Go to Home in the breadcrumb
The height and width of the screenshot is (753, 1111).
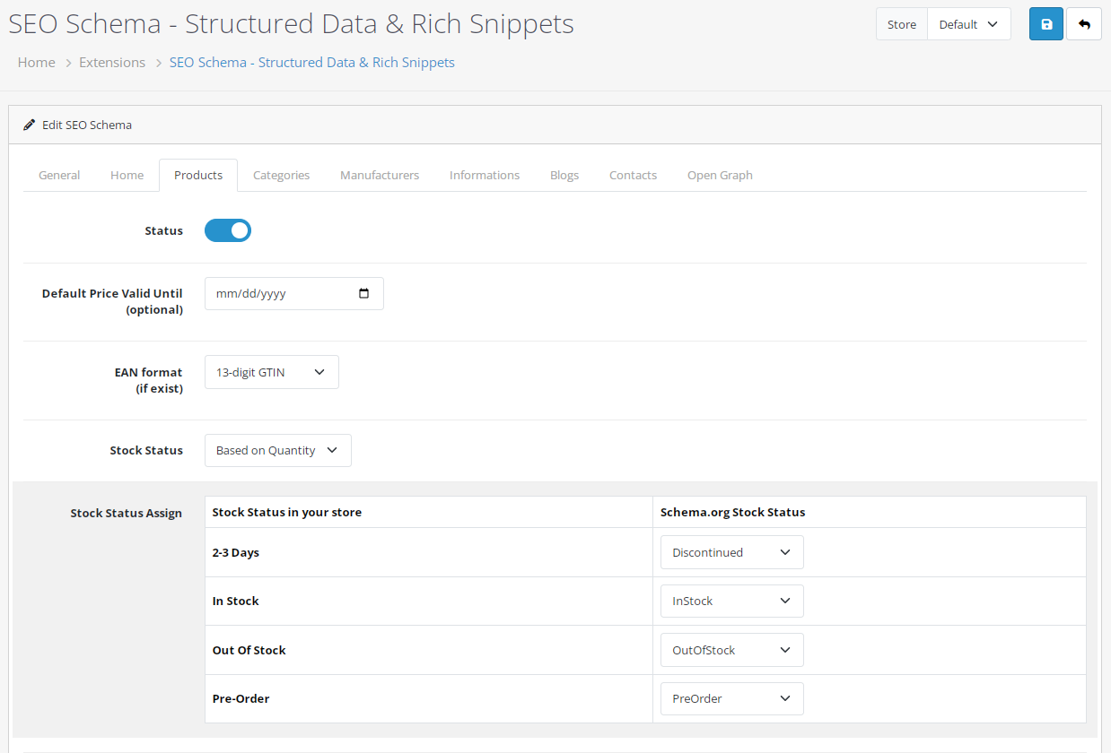[37, 62]
